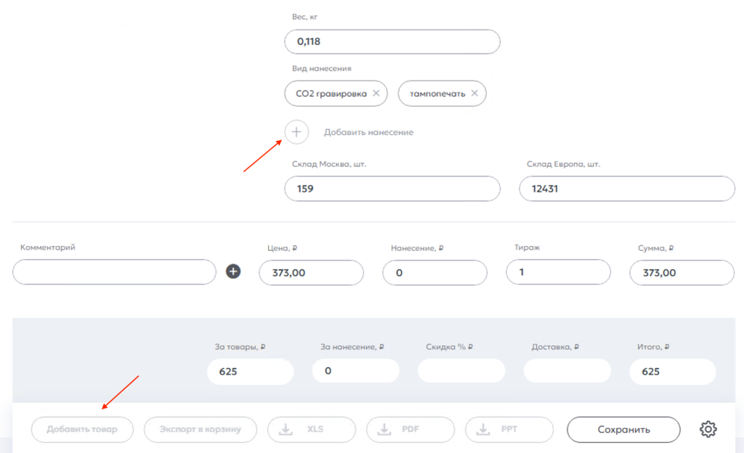The image size is (744, 453).
Task: Click the Доставка input field
Action: [567, 371]
